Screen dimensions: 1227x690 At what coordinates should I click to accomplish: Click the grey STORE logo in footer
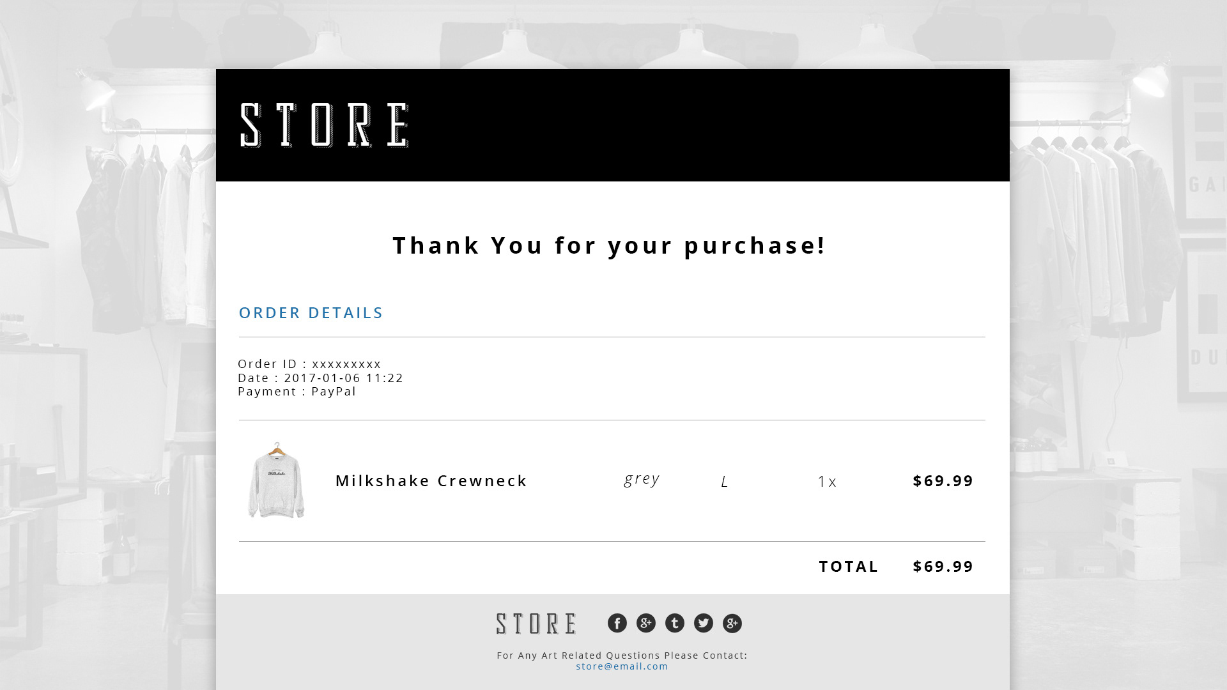coord(536,624)
